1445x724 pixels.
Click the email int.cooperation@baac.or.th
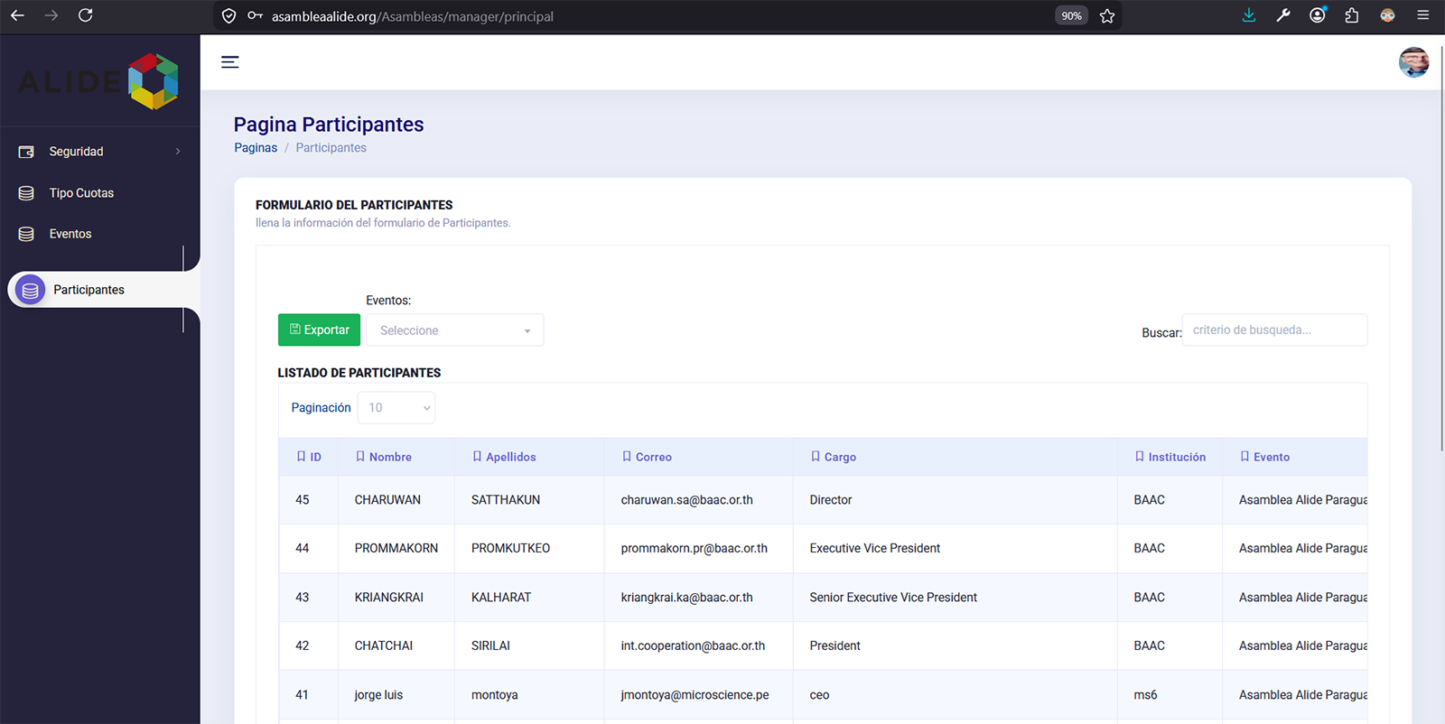click(693, 646)
